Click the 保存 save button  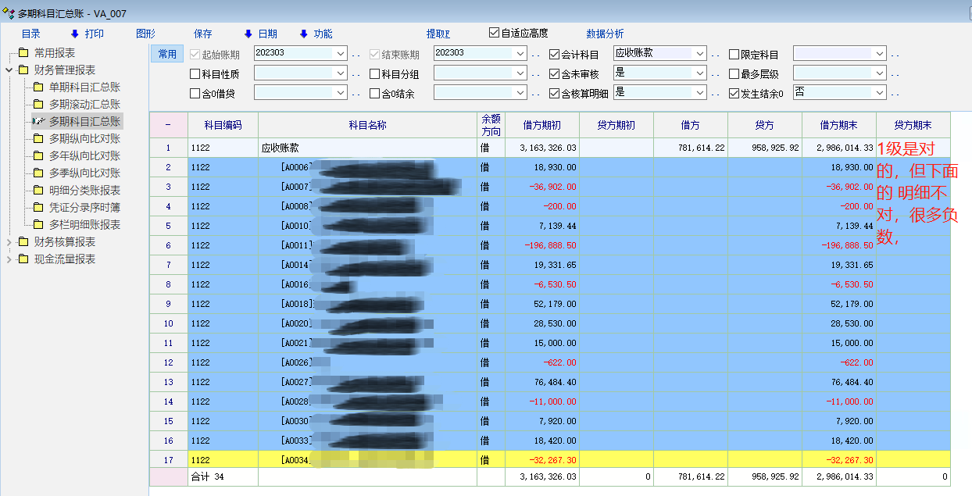pos(202,34)
